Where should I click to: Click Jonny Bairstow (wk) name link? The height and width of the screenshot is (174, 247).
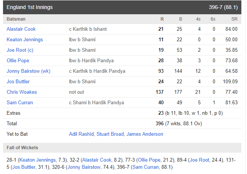pyautogui.click(x=29, y=71)
